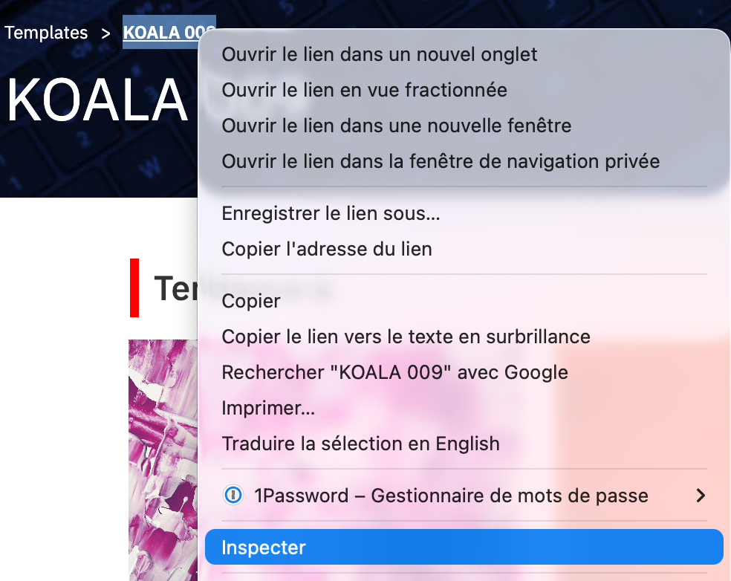This screenshot has height=581, width=731.
Task: Click the highlighted KOALA 009 breadcrumb link
Action: (x=160, y=33)
